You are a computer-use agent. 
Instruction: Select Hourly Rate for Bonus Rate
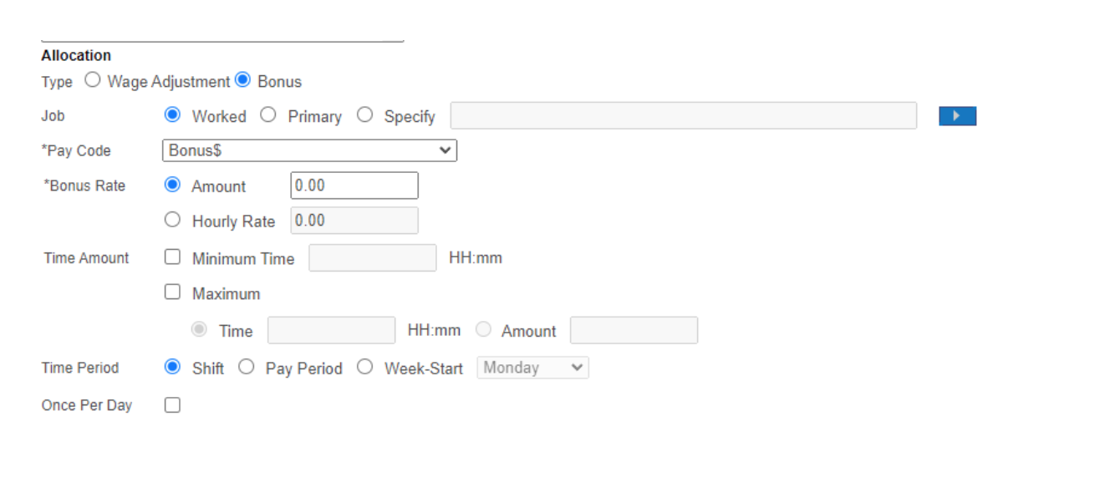(x=173, y=220)
